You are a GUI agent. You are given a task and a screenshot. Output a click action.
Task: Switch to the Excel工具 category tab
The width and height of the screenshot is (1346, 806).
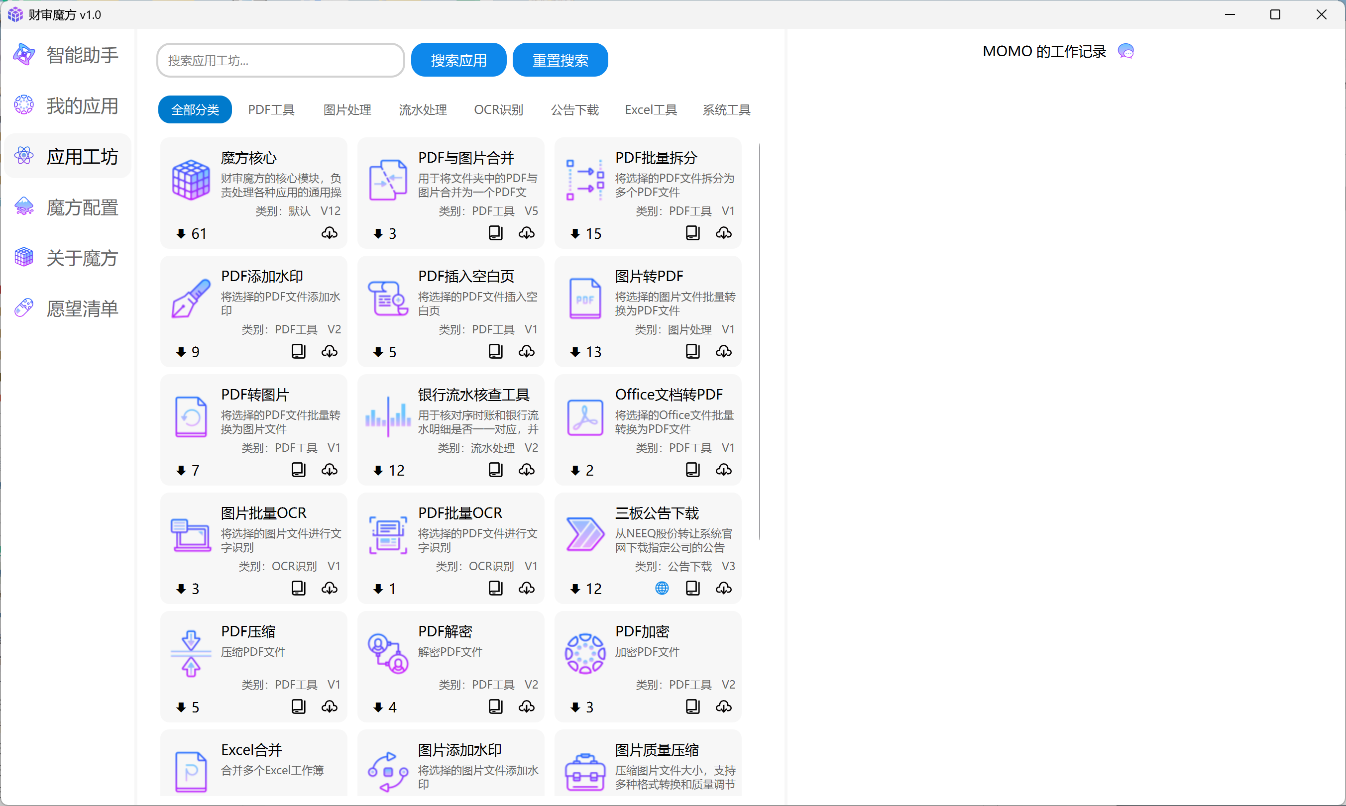[x=651, y=110]
